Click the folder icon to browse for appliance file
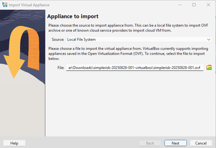The height and width of the screenshot is (148, 216). (209, 68)
